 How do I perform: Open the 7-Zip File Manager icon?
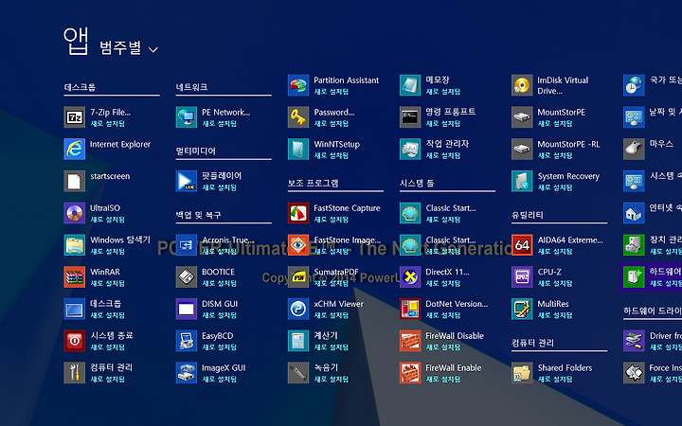tap(75, 117)
